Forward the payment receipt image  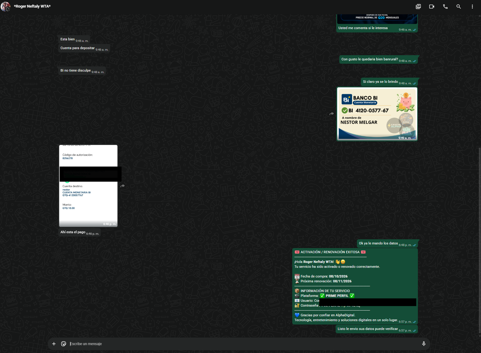click(x=123, y=186)
